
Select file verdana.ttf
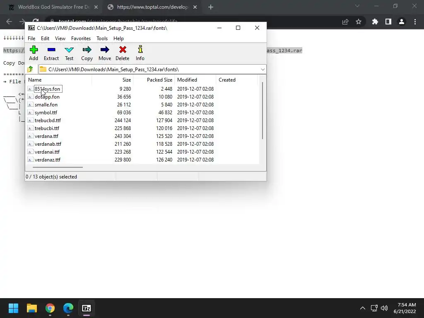(46, 136)
